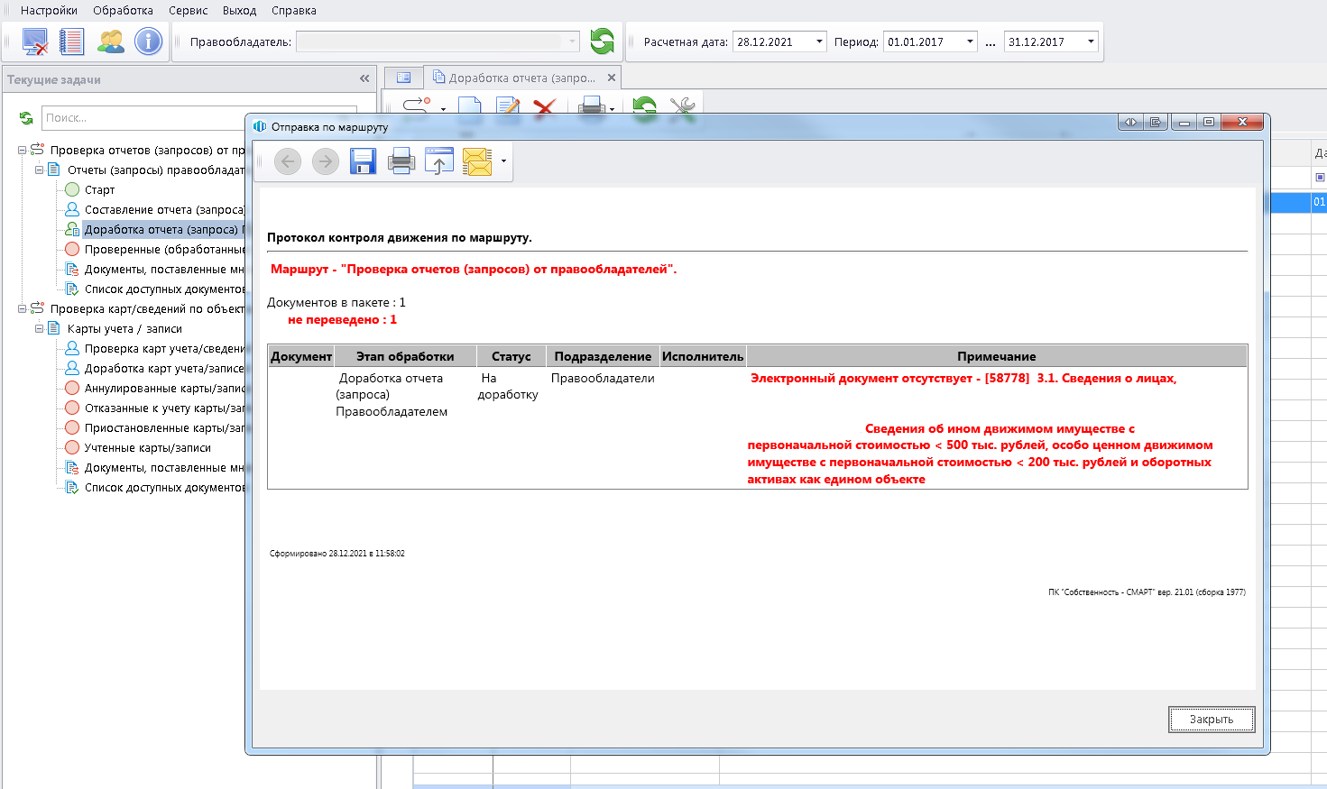Screen dimensions: 1327x789
Task: Open the Выход menu
Action: click(240, 11)
